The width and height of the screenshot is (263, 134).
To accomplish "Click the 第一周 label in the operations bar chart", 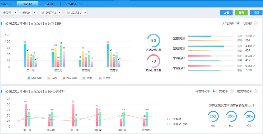I will [30, 70].
